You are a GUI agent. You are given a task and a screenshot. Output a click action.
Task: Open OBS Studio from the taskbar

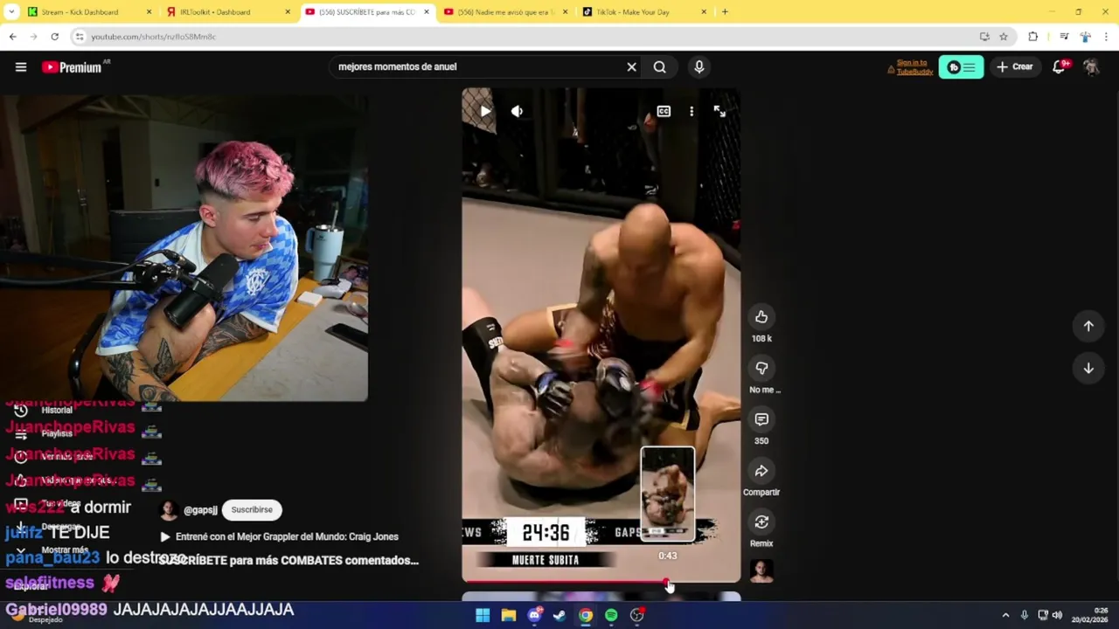(637, 615)
